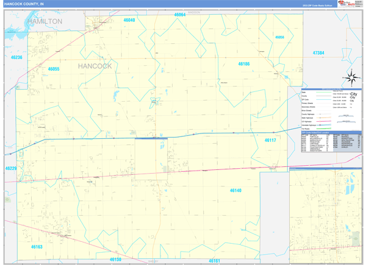The height and width of the screenshot is (265, 366).
Task: Select the ZIP code label 46056
Action: click(279, 37)
